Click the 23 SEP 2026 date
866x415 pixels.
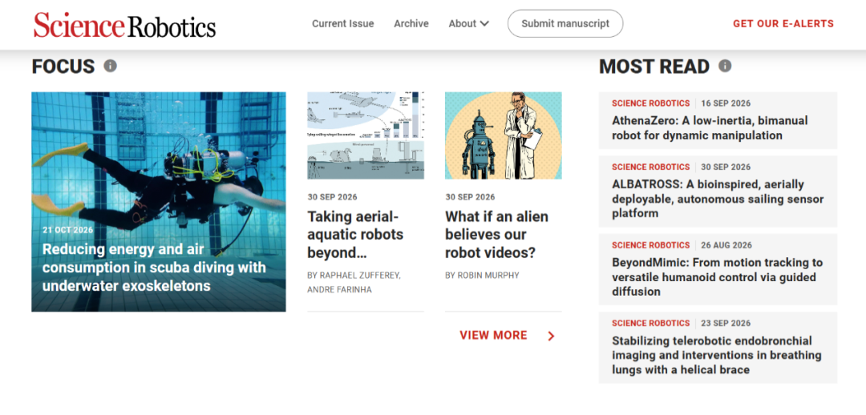726,324
